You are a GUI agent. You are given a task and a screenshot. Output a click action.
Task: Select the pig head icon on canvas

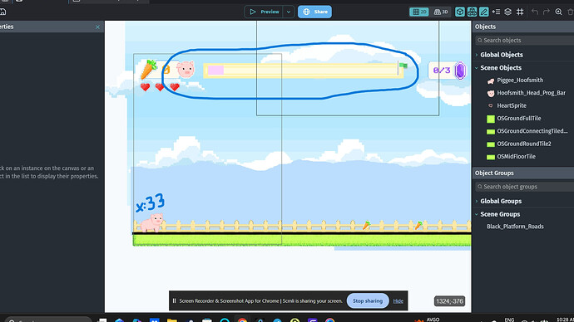pos(186,70)
